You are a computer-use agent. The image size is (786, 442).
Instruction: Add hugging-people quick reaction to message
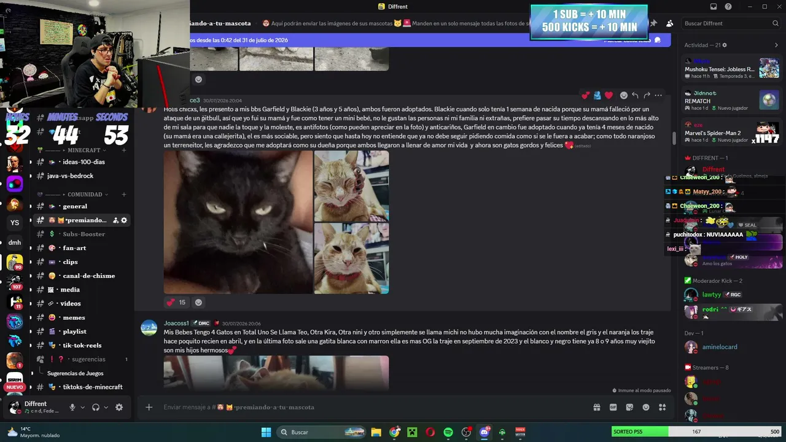(x=597, y=95)
